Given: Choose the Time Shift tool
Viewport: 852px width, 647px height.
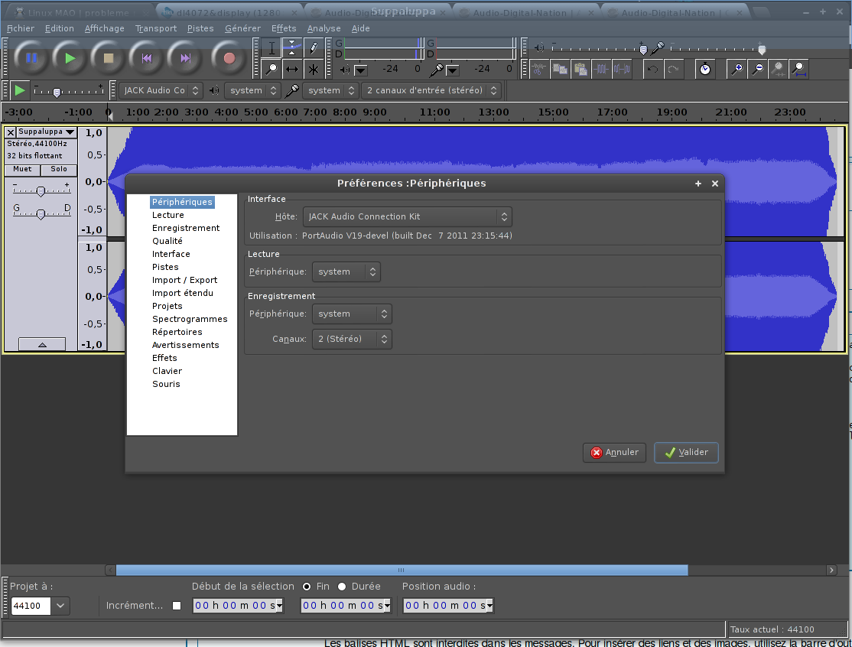Looking at the screenshot, I should point(292,70).
